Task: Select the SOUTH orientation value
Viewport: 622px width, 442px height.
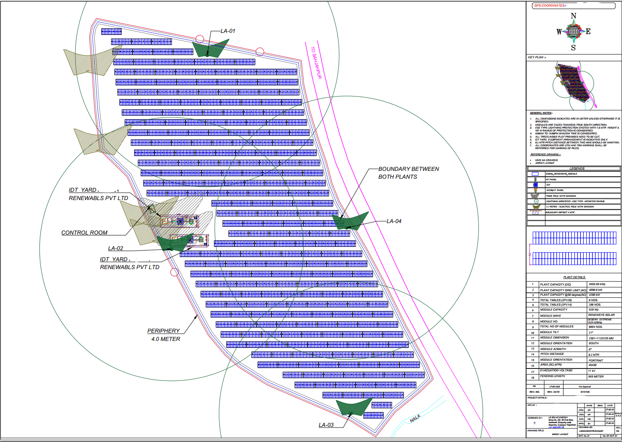Action: (594, 343)
